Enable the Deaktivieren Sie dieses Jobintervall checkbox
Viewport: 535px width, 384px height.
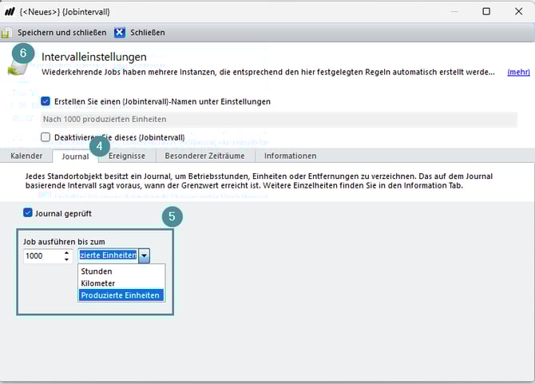(46, 137)
